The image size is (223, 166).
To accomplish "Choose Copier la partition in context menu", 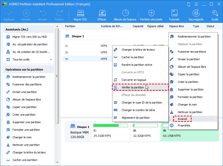I will [x=193, y=74].
